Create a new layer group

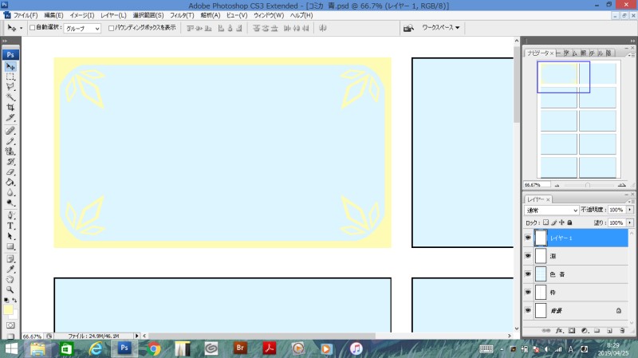[597, 331]
